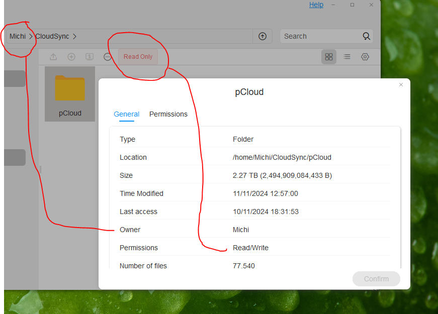Minimize the file manager window
Image resolution: width=438 pixels, height=314 pixels.
point(333,5)
